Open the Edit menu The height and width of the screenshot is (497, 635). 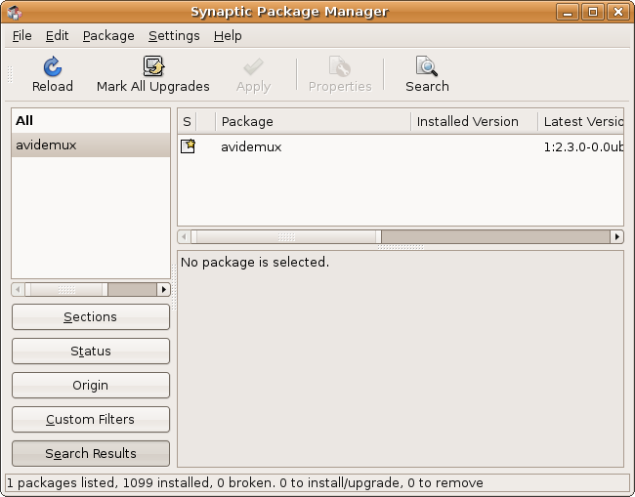click(57, 35)
